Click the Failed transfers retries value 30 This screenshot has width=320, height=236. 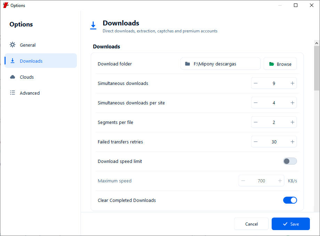pyautogui.click(x=274, y=142)
